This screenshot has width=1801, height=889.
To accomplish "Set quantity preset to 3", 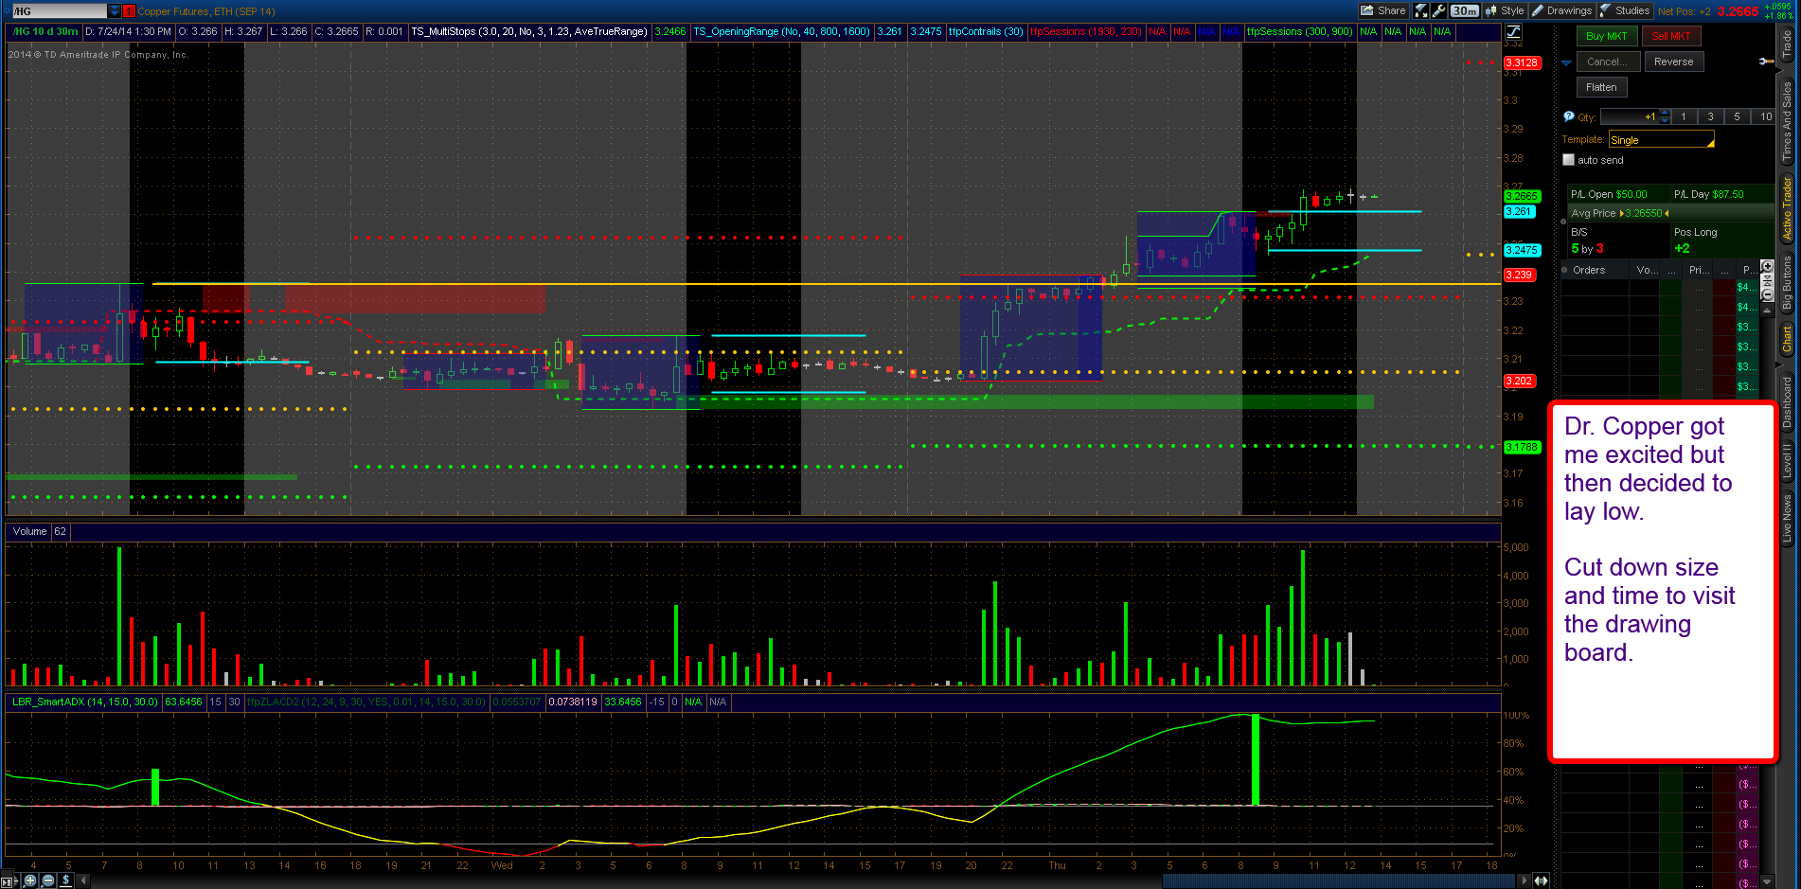I will point(1710,116).
